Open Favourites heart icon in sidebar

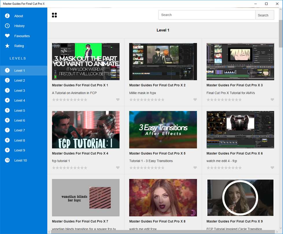click(x=7, y=36)
